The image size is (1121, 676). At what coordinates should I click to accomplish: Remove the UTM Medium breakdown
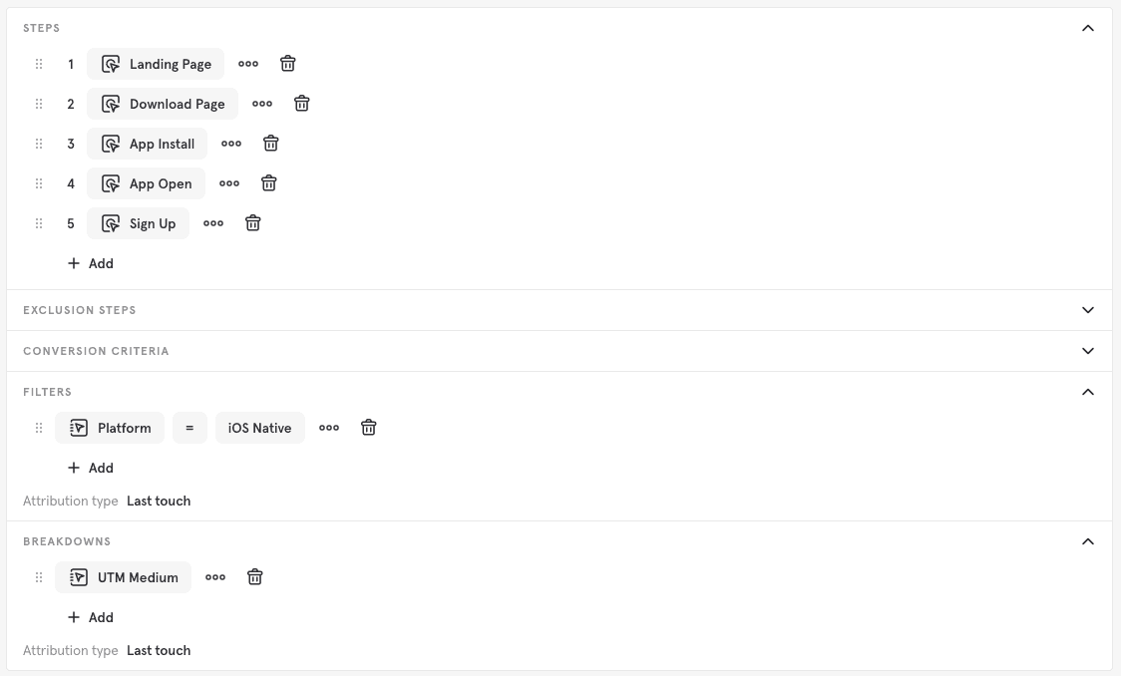255,577
